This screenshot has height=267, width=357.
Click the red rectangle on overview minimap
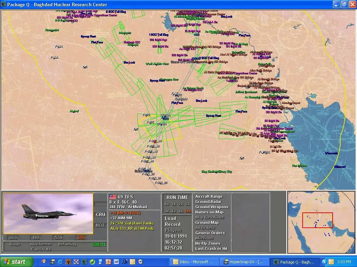(x=317, y=220)
